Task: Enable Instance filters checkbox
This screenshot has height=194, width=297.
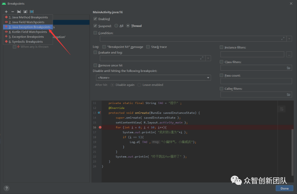Action: tap(221, 47)
